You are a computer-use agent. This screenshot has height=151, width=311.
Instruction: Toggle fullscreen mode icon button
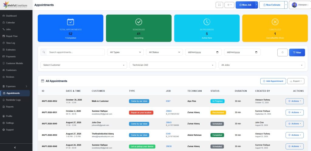[x=219, y=5]
